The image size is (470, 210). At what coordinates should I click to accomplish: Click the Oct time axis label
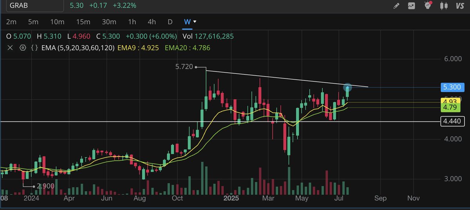click(x=177, y=198)
